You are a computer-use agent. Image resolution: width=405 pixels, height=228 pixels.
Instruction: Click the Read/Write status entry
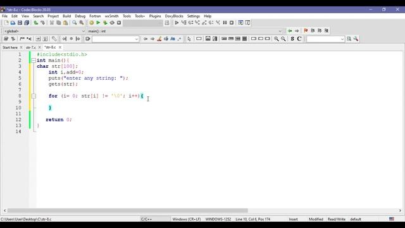pyautogui.click(x=337, y=219)
